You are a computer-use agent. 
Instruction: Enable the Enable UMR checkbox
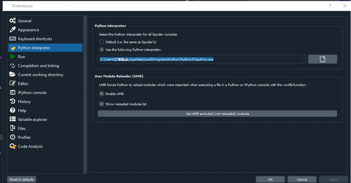point(101,94)
